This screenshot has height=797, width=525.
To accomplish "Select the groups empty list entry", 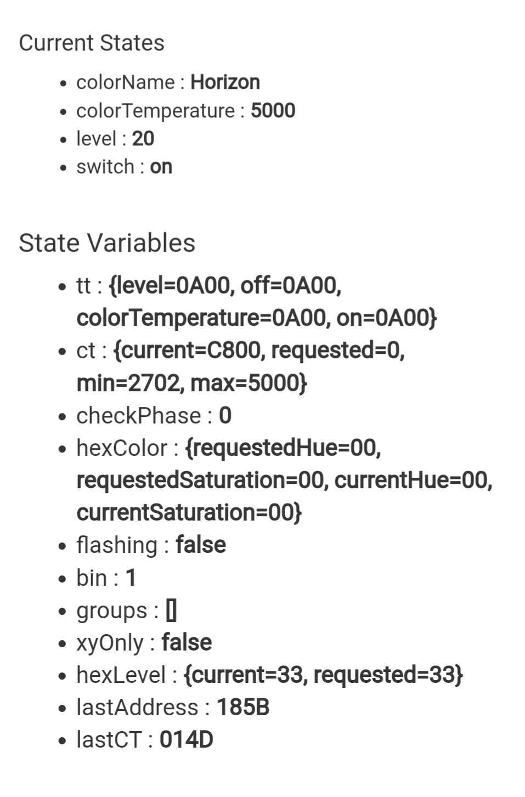I will 126,611.
